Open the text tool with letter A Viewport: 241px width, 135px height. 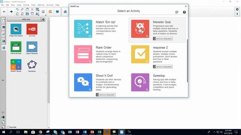click(37, 14)
